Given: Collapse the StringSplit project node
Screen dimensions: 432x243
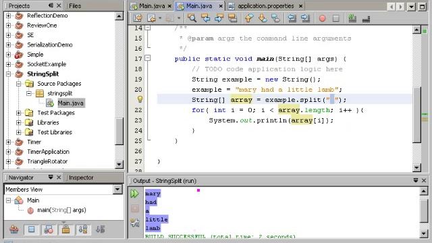Looking at the screenshot, I should 8,74.
